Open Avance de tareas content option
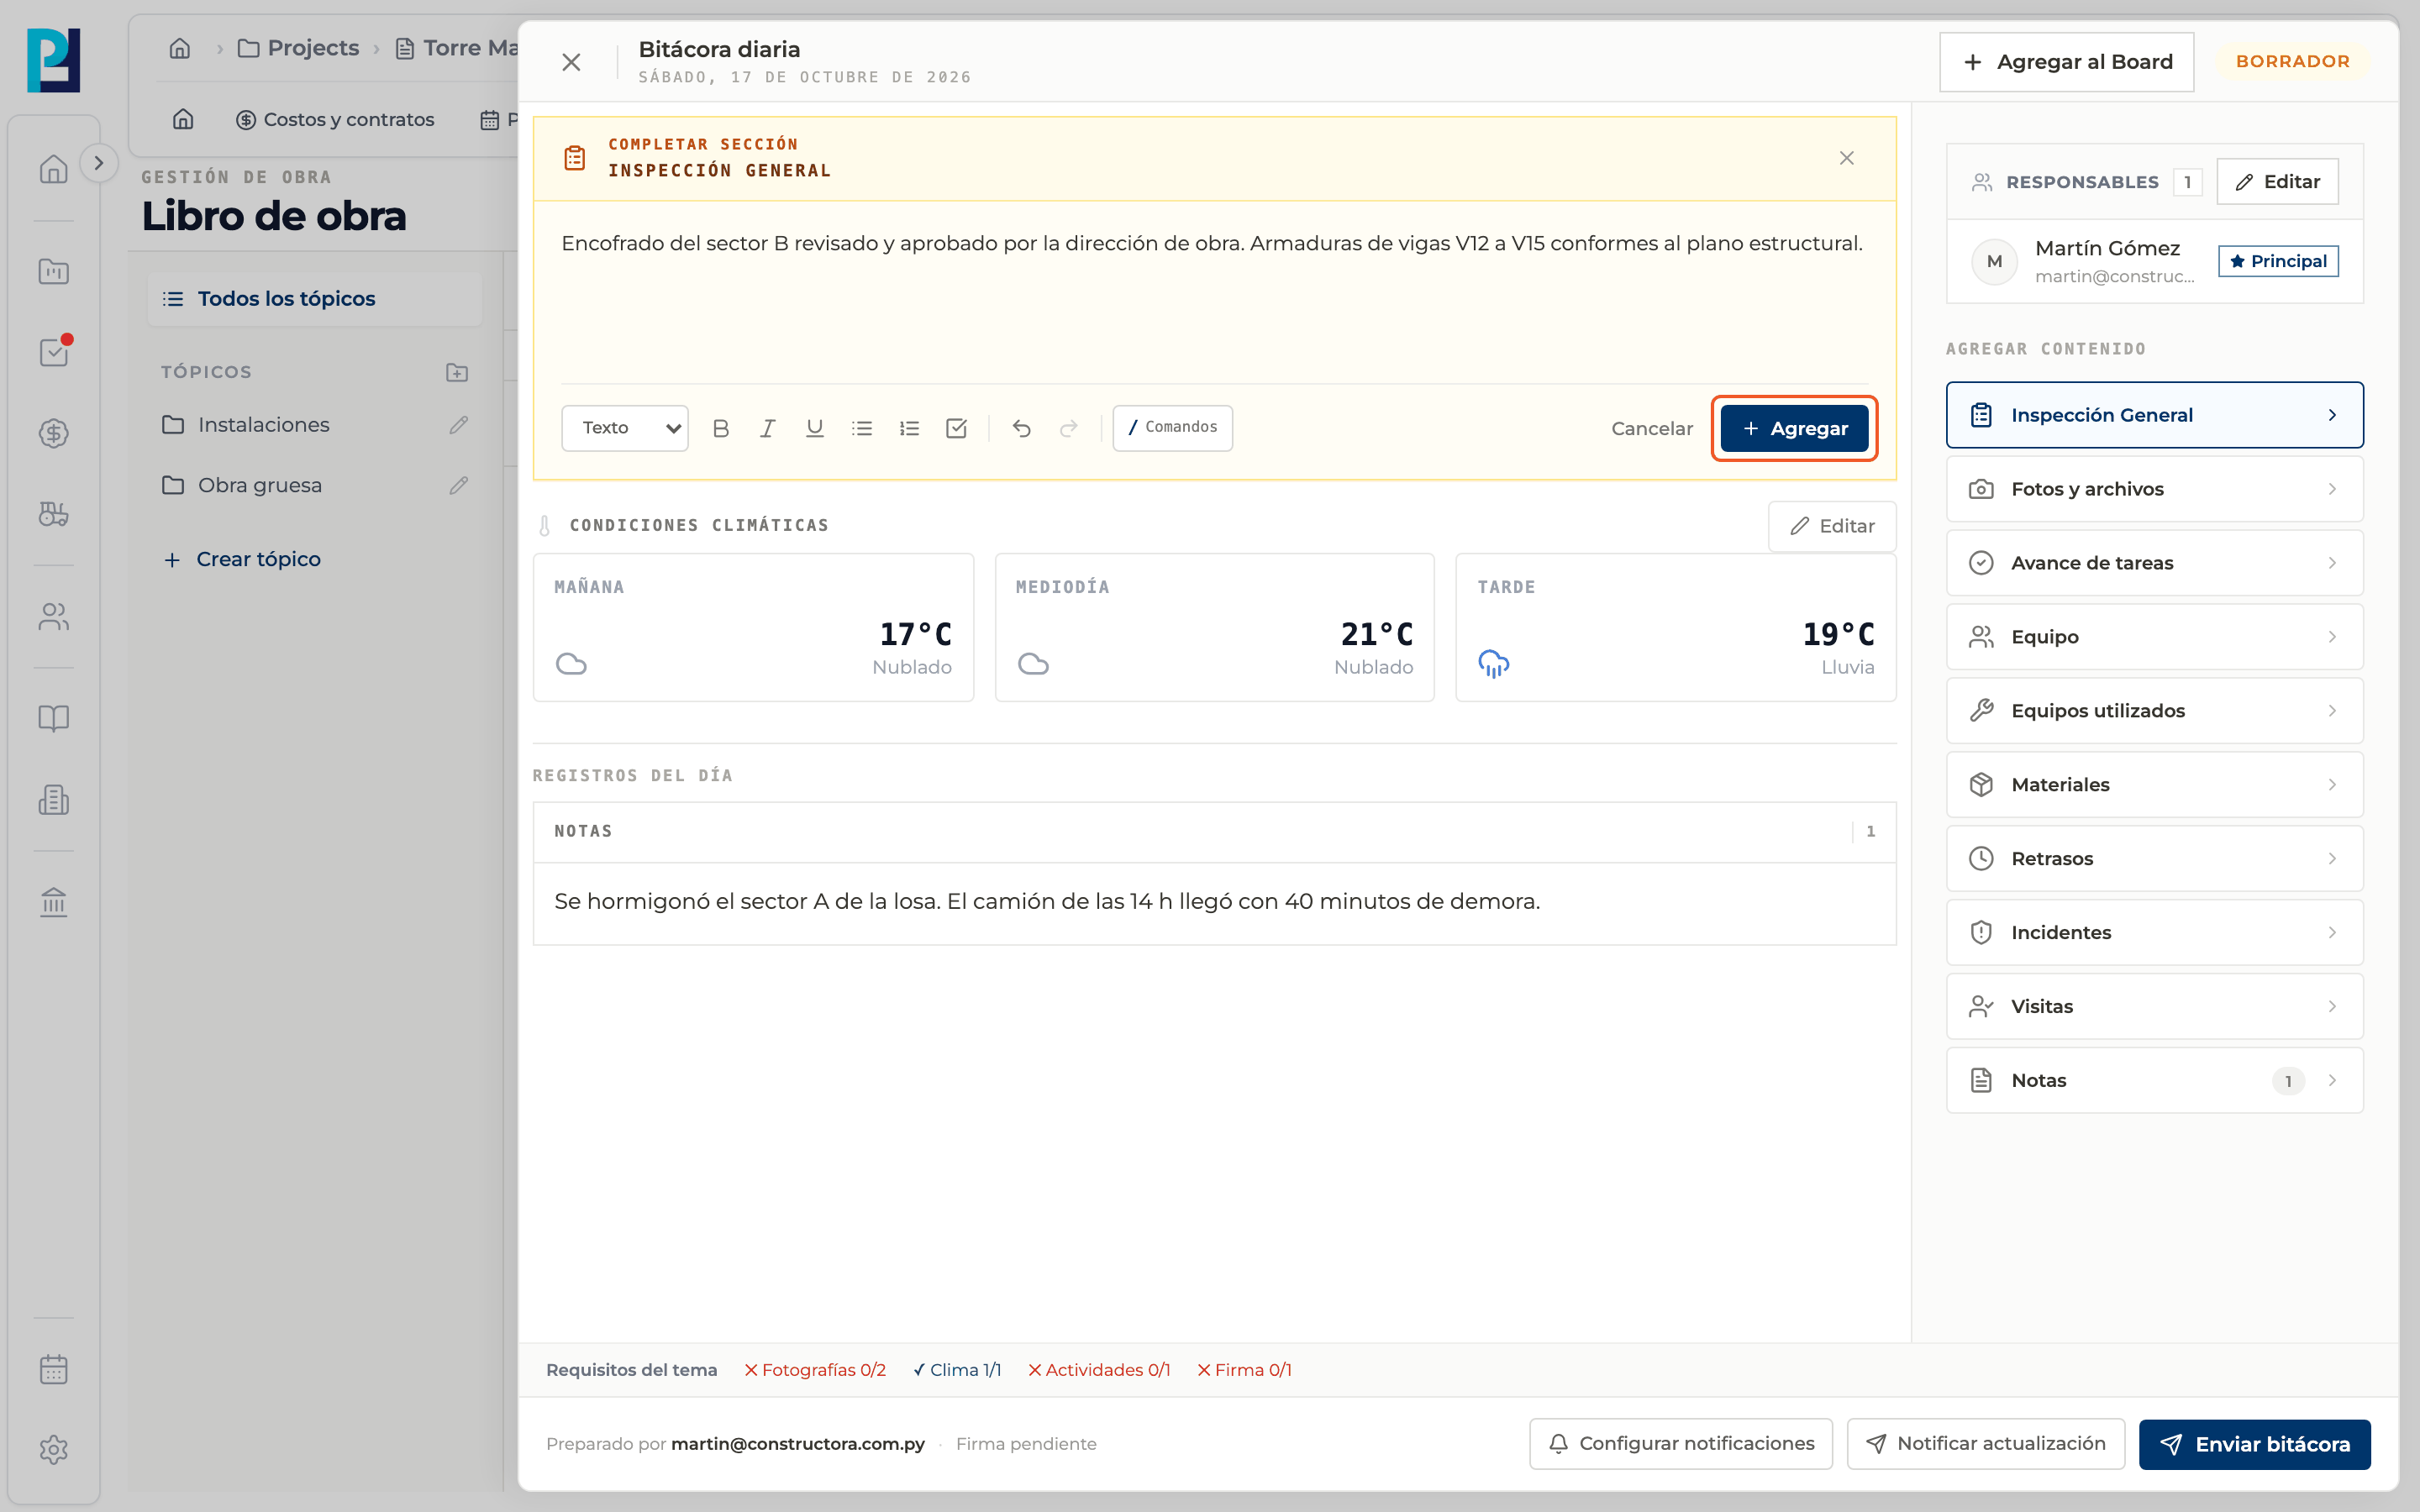The height and width of the screenshot is (1512, 2420). pyautogui.click(x=2154, y=563)
